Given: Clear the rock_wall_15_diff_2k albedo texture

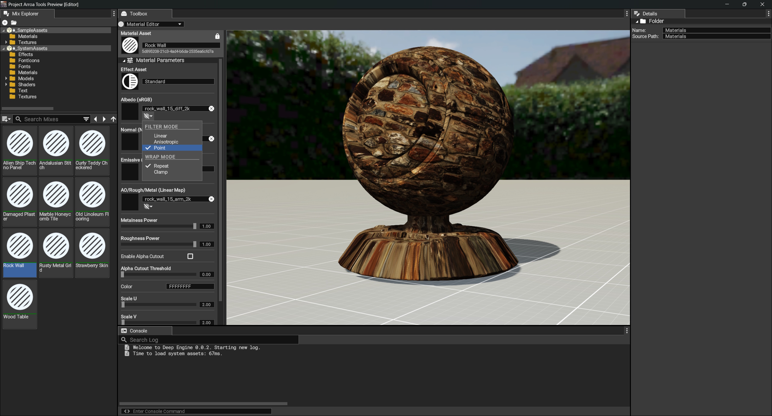Looking at the screenshot, I should click(211, 109).
